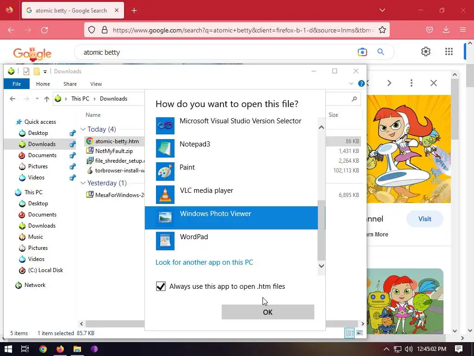The image size is (474, 356).
Task: Open the File menu in Explorer
Action: 17,84
